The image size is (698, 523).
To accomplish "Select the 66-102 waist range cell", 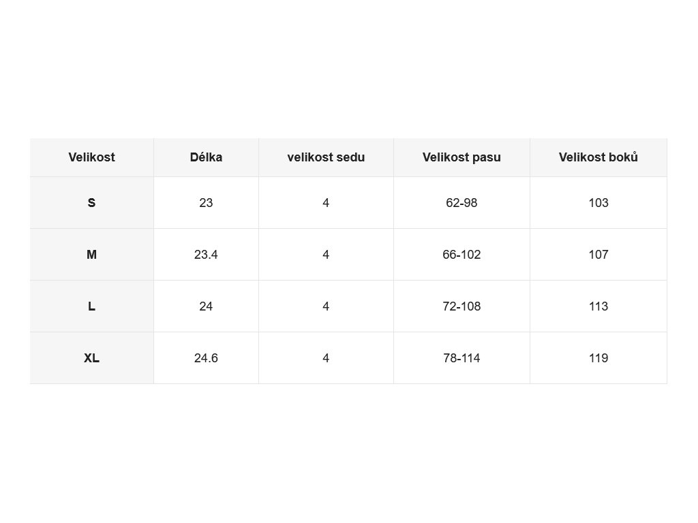I will point(461,255).
